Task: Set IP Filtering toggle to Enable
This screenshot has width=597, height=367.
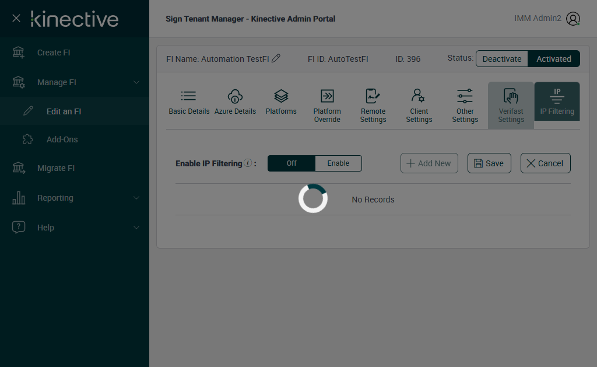Action: point(338,163)
